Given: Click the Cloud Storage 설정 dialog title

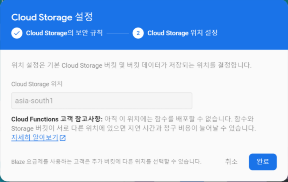Looking at the screenshot, I should click(x=52, y=17).
